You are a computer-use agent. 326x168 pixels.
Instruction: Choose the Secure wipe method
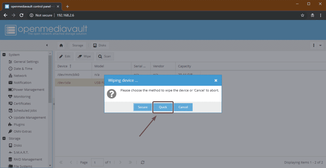[143, 107]
